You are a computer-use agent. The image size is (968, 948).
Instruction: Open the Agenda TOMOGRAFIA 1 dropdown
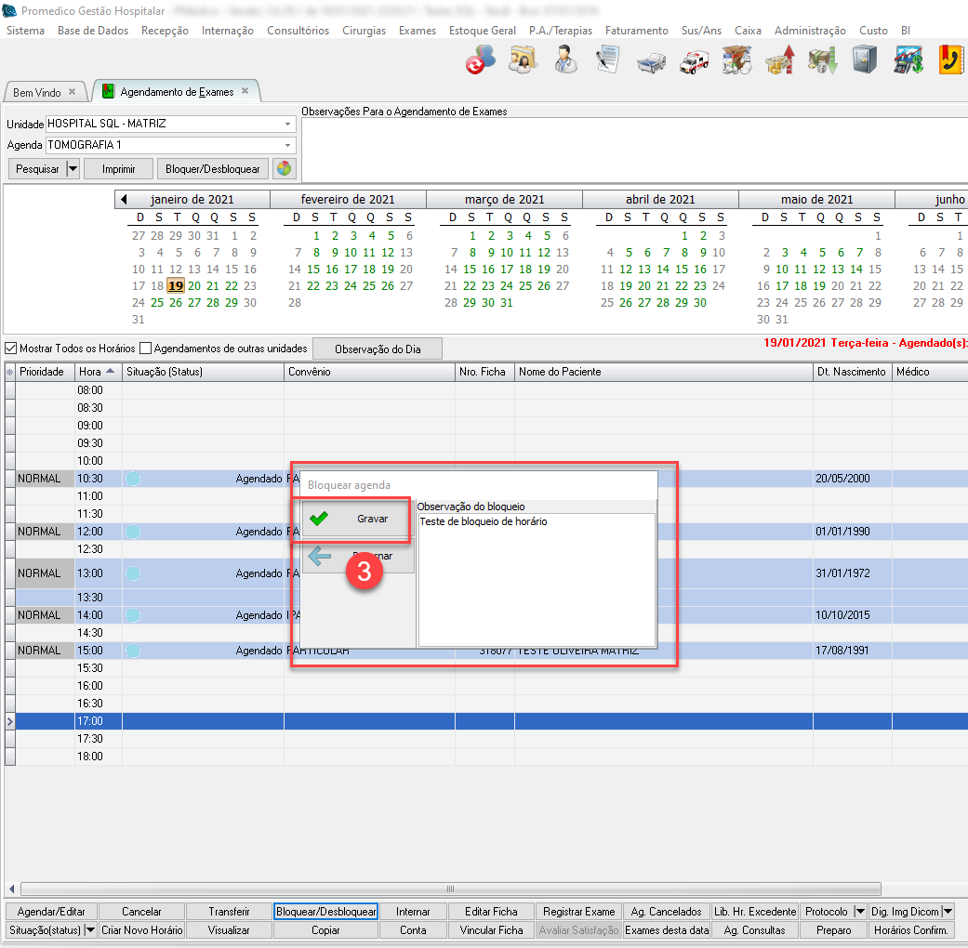(x=287, y=145)
